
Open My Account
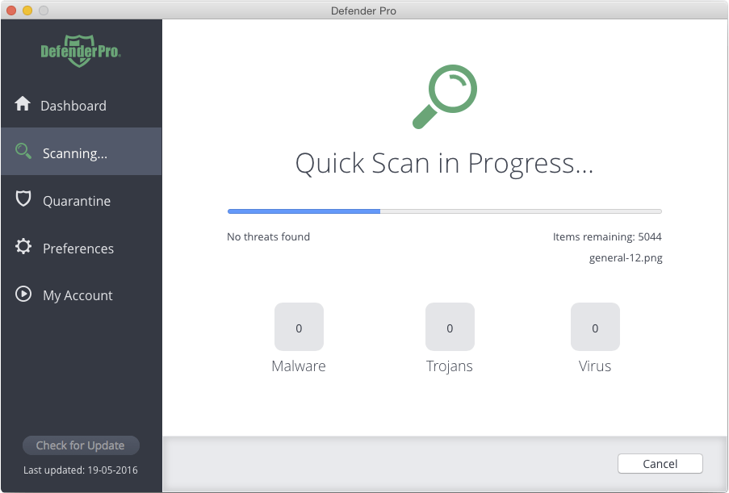click(x=82, y=295)
